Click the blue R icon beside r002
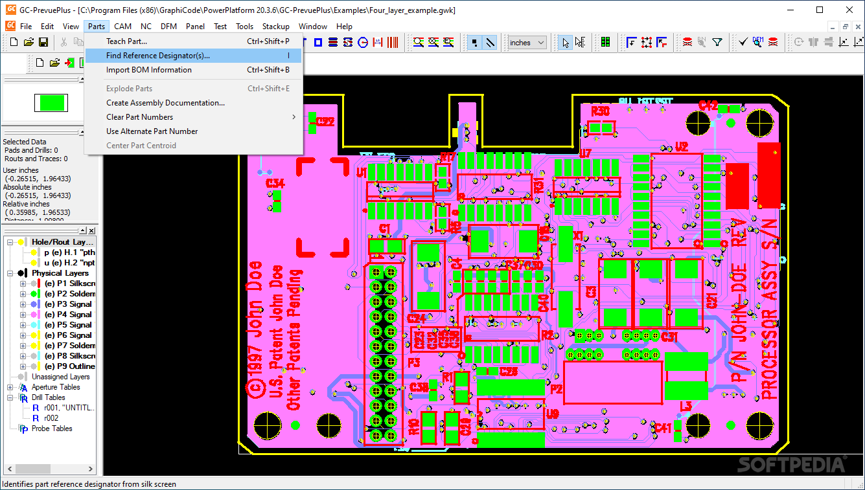The image size is (865, 490). coord(36,418)
